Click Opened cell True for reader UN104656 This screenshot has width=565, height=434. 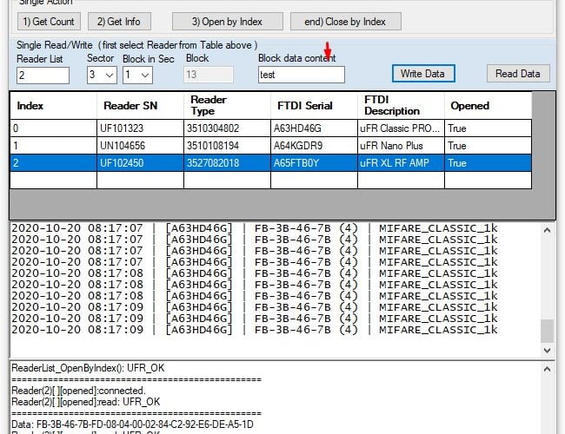click(488, 146)
